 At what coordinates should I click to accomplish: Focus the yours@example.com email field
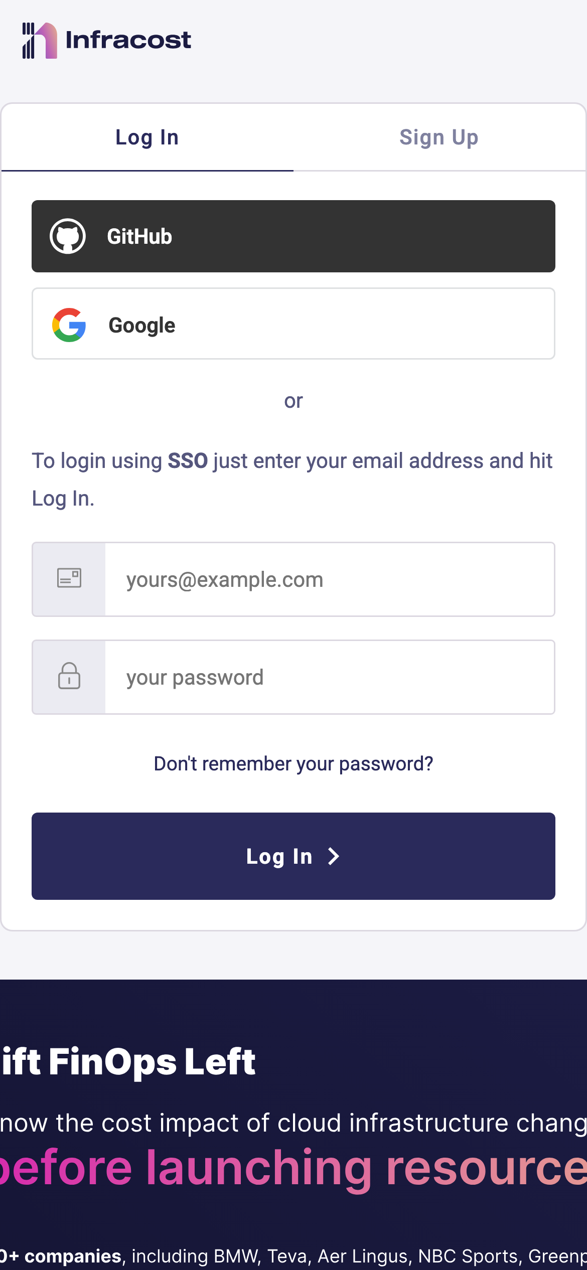[329, 579]
